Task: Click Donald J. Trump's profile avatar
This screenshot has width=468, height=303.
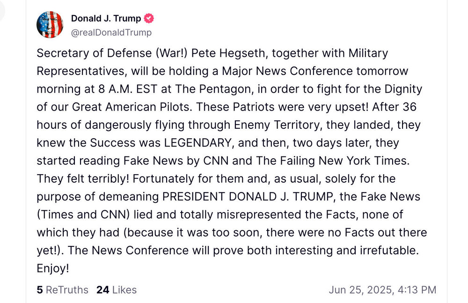Action: [x=50, y=24]
